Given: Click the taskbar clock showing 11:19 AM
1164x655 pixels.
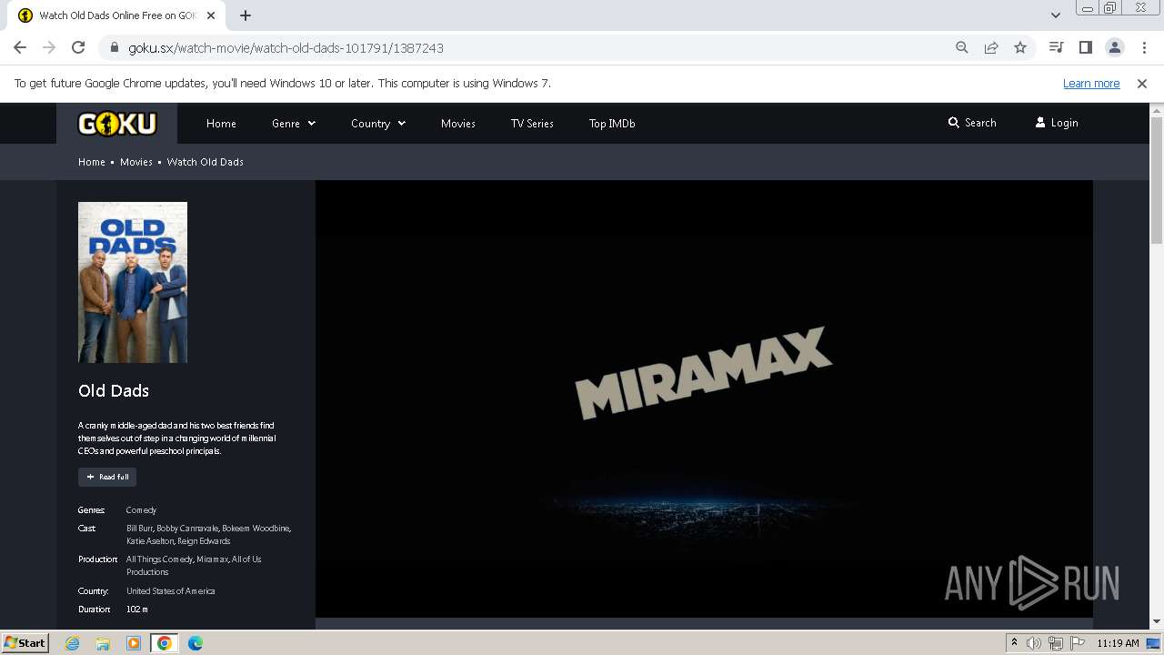Looking at the screenshot, I should (1118, 643).
